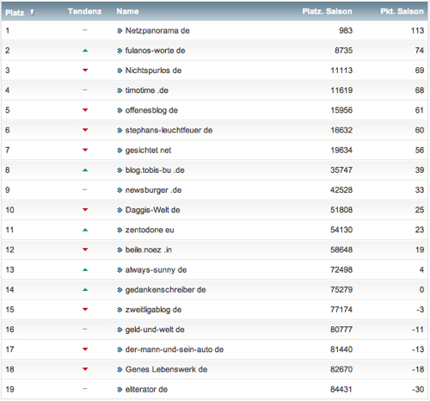Open the zentodone eu link

click(x=150, y=230)
